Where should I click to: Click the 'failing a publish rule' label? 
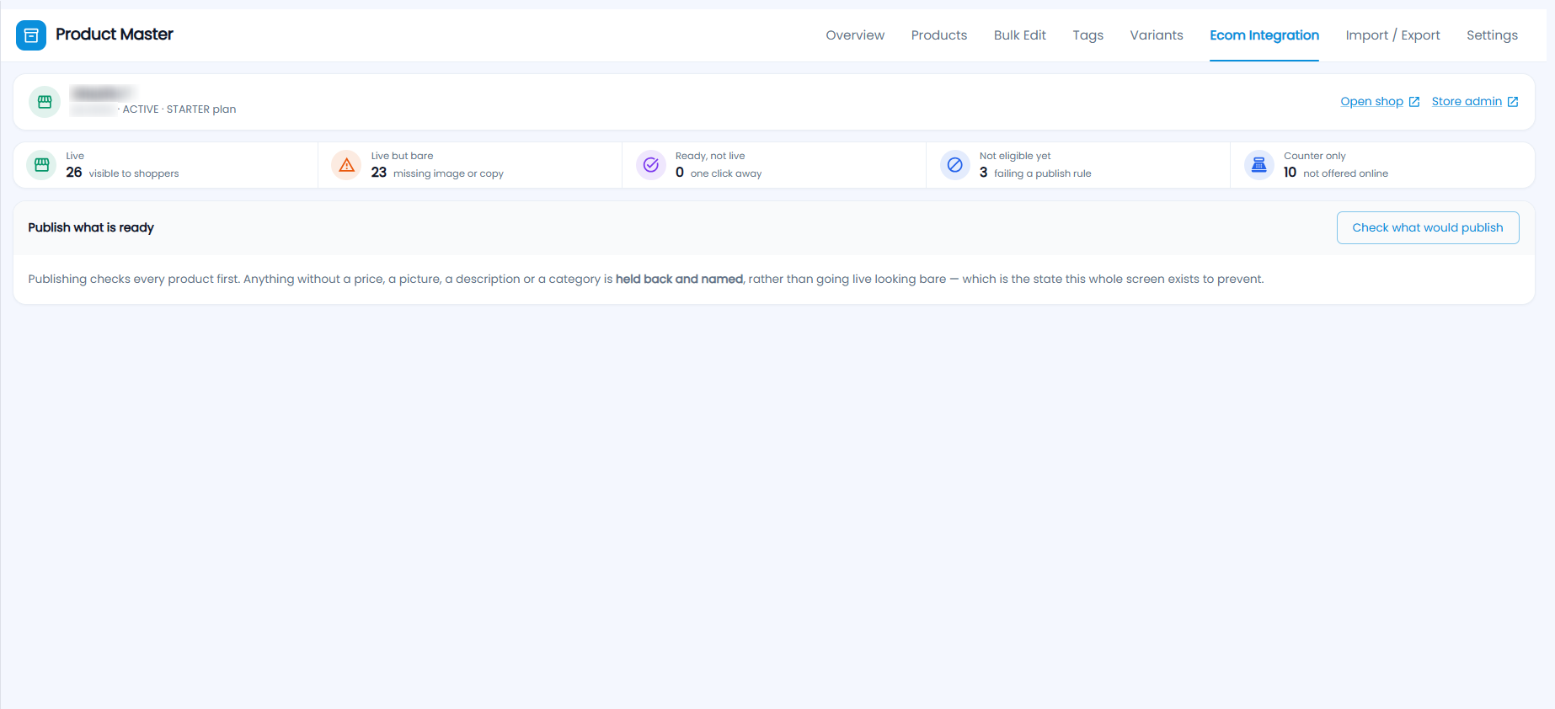pyautogui.click(x=1043, y=173)
